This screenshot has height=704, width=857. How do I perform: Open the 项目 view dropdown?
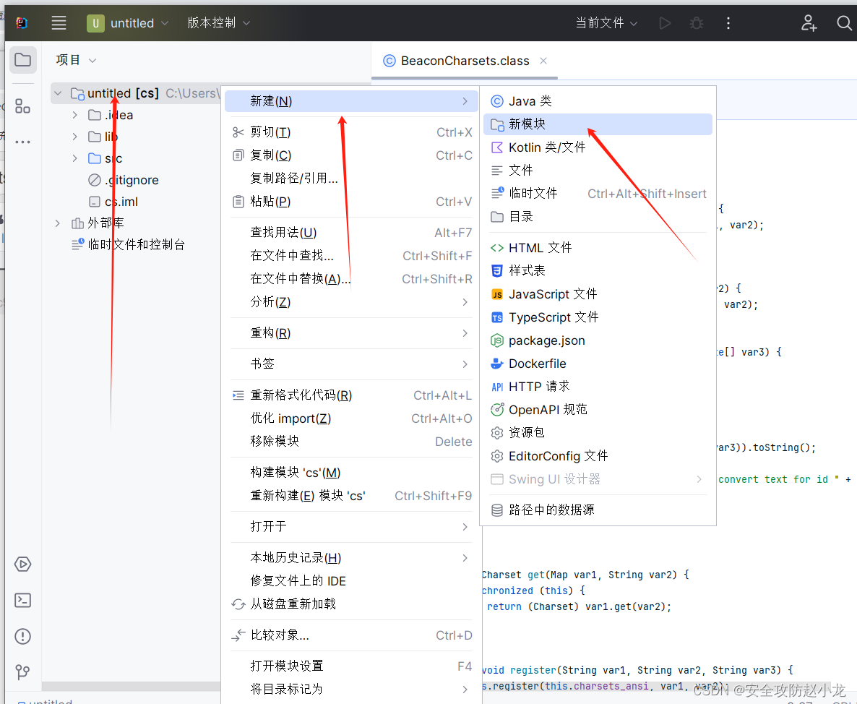click(x=76, y=60)
